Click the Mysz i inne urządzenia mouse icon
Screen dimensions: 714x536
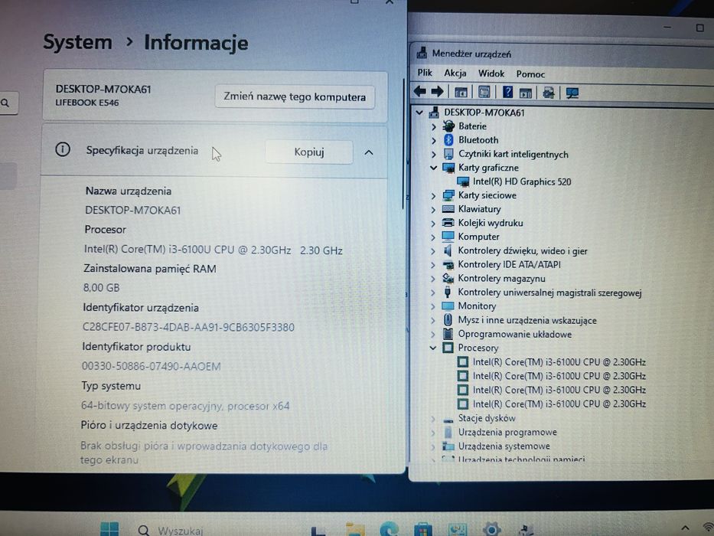click(x=448, y=320)
